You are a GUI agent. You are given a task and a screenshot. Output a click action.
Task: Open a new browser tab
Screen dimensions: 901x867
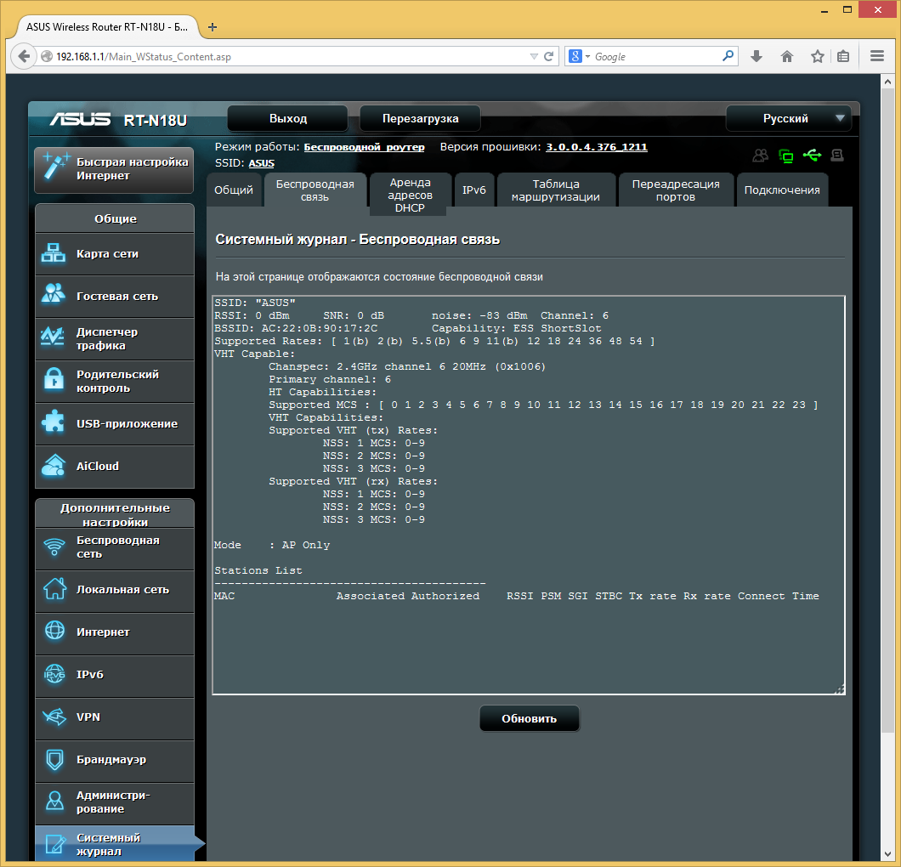point(212,27)
